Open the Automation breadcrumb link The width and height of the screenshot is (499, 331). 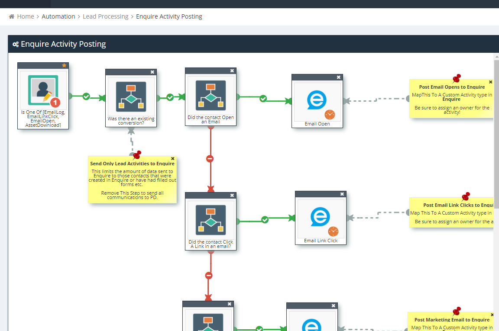58,16
